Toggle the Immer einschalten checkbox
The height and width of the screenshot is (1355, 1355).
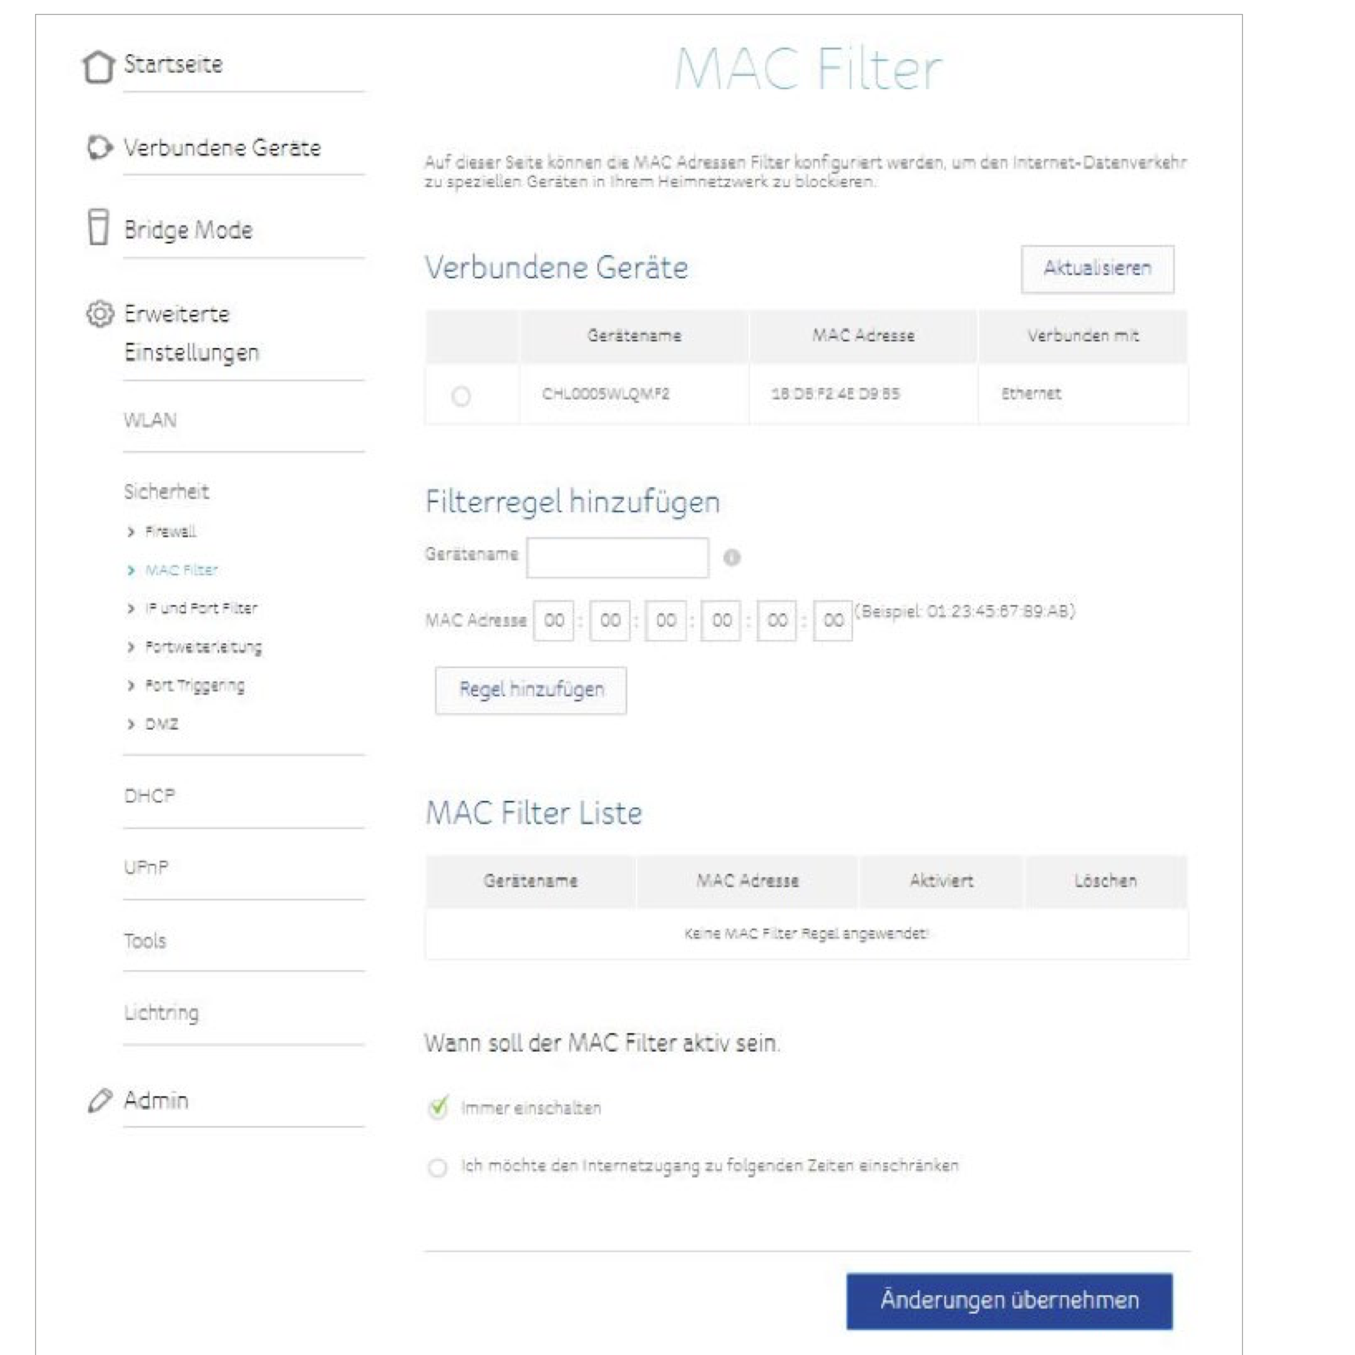tap(438, 1107)
